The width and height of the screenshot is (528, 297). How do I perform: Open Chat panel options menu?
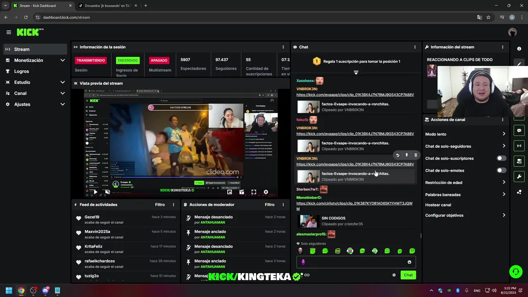[415, 47]
